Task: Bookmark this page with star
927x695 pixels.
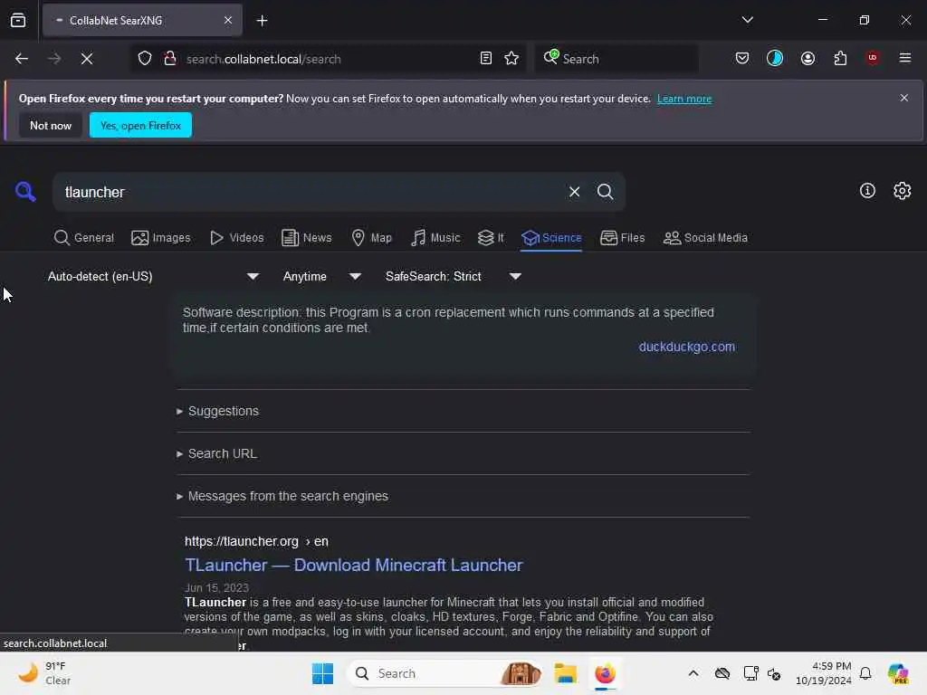Action: point(511,59)
